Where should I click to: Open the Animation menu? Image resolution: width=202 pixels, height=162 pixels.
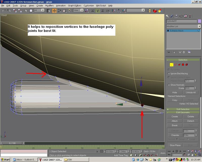tap(61, 6)
